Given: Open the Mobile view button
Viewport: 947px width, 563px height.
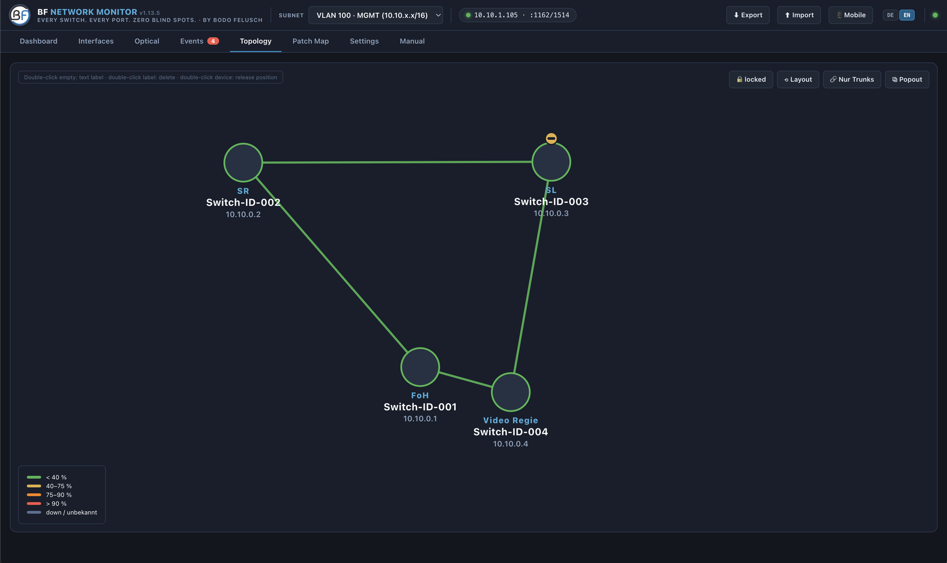Looking at the screenshot, I should tap(851, 15).
